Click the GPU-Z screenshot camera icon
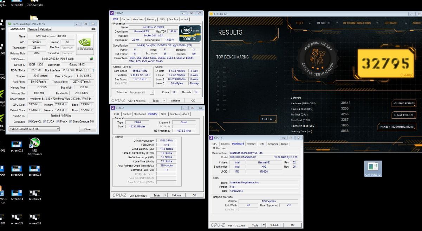Viewport: 422px width, 231px height. [93, 29]
